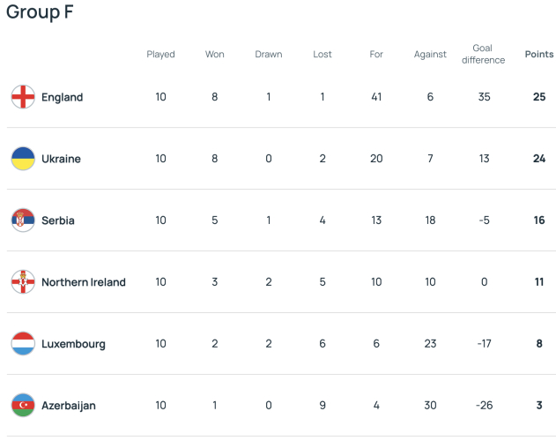Select the Luxembourg team name
Screen dimensions: 556x441
(x=73, y=344)
